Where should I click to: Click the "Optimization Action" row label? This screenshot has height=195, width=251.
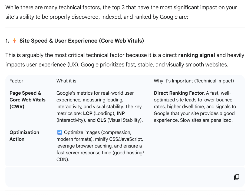(x=24, y=136)
